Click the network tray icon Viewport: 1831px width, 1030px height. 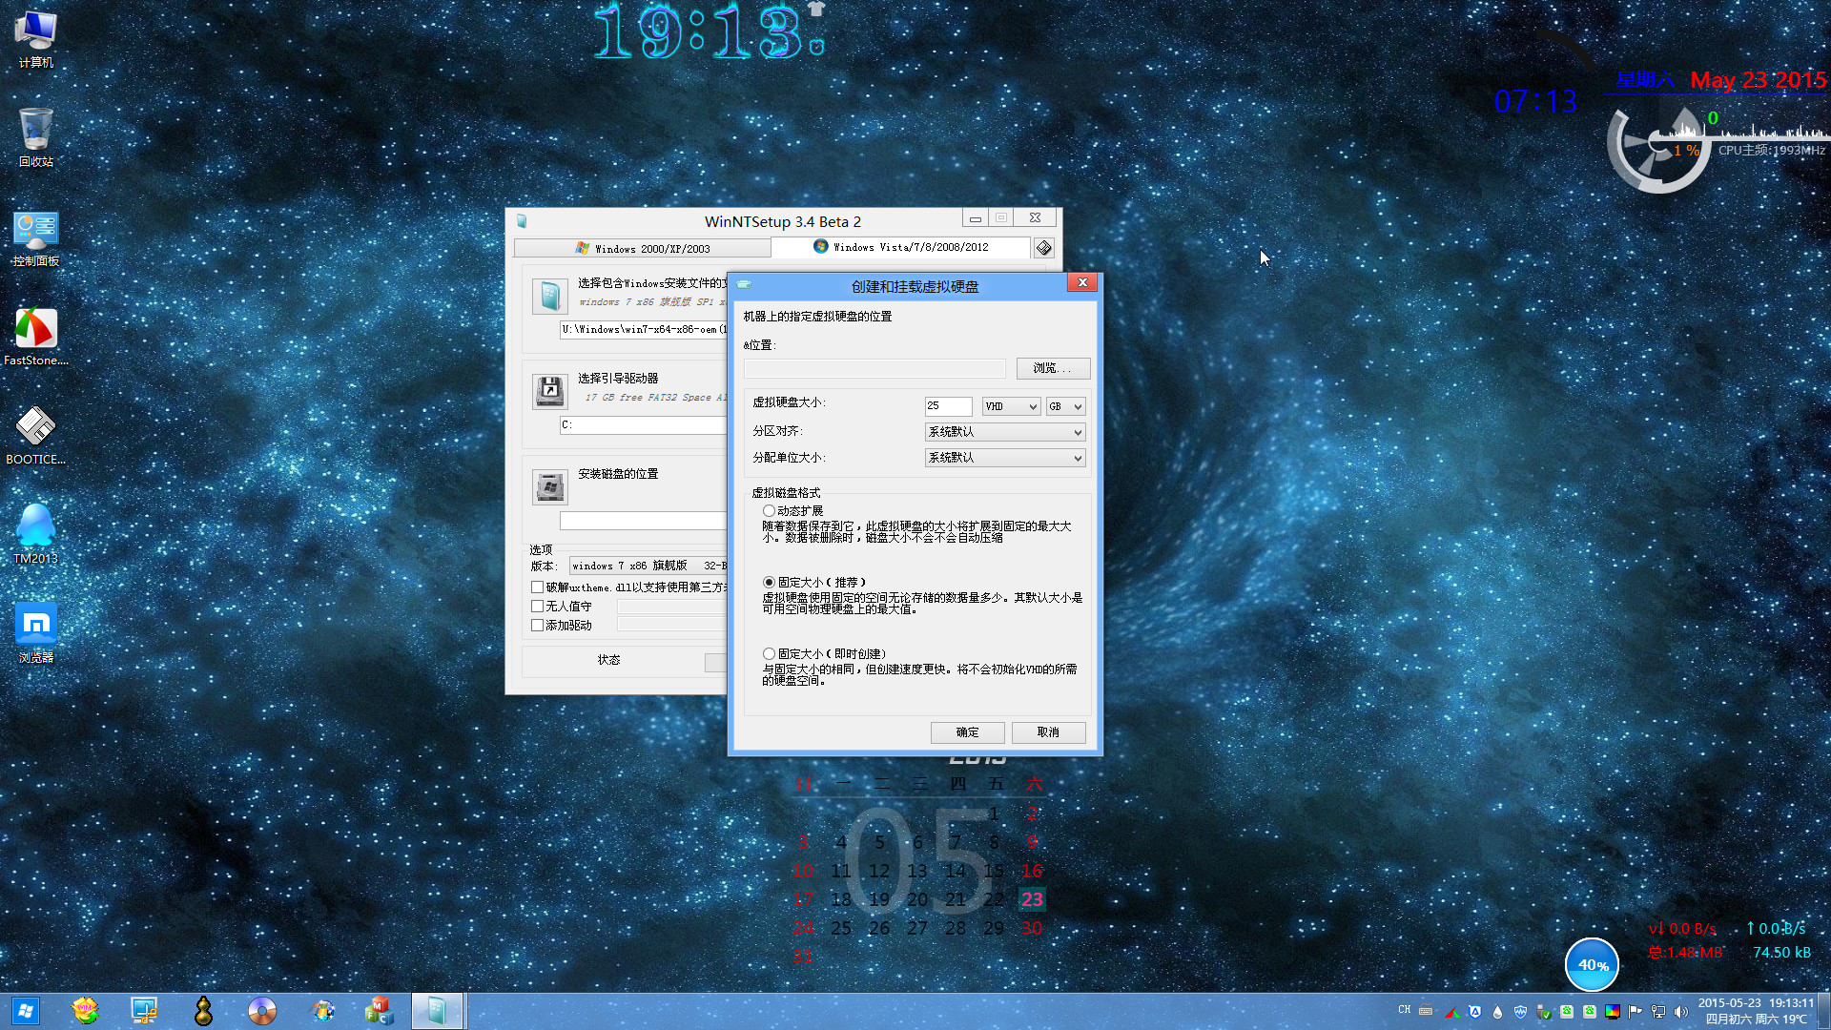pos(1658,1012)
